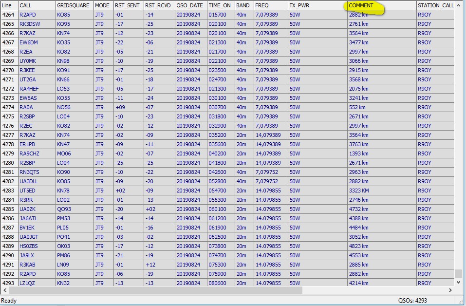Click the RST_RCVD column header
Image resolution: width=466 pixels, height=306 pixels.
click(159, 5)
